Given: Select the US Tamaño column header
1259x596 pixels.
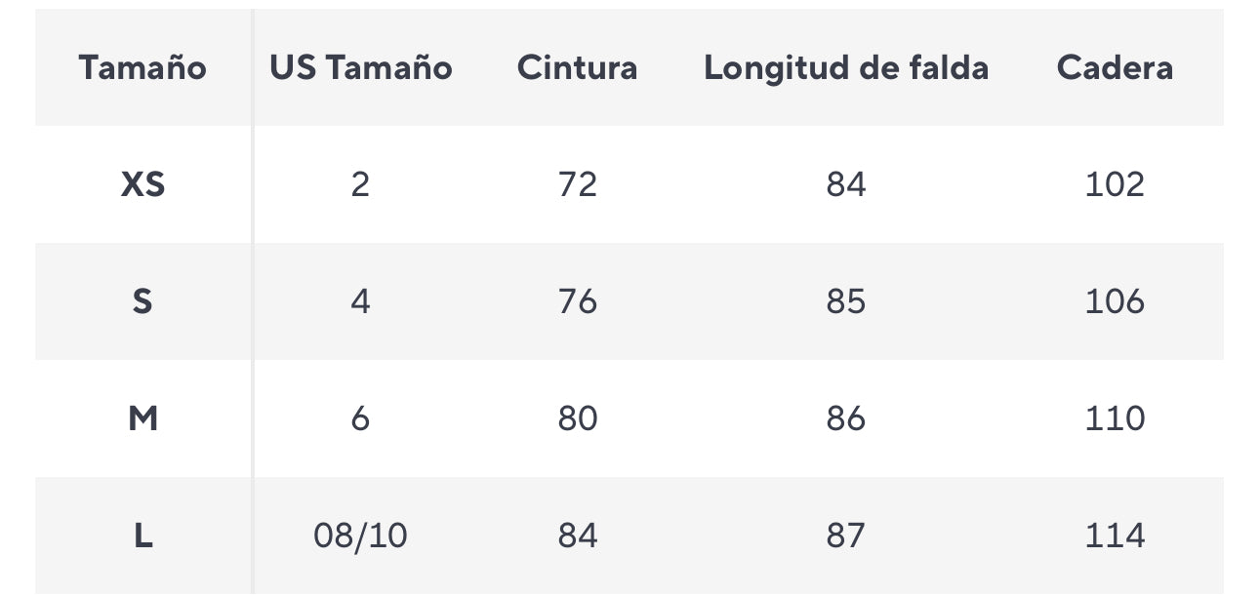Looking at the screenshot, I should (x=361, y=67).
